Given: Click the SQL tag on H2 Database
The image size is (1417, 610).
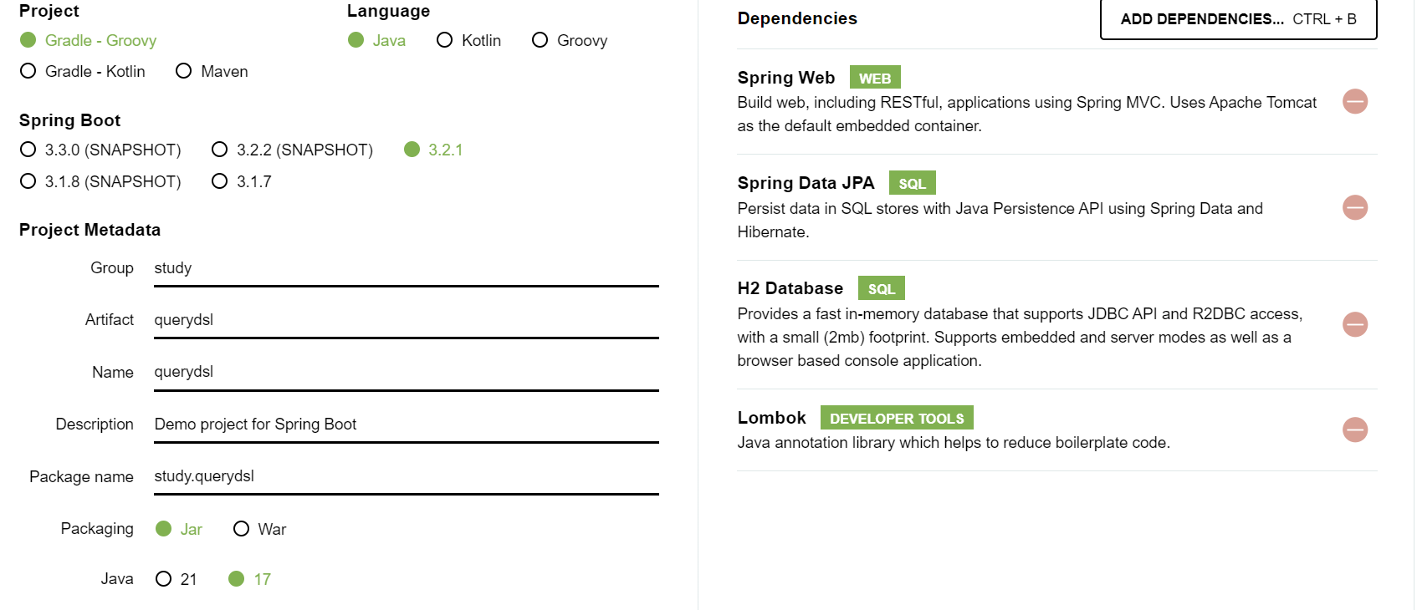Looking at the screenshot, I should coord(882,288).
